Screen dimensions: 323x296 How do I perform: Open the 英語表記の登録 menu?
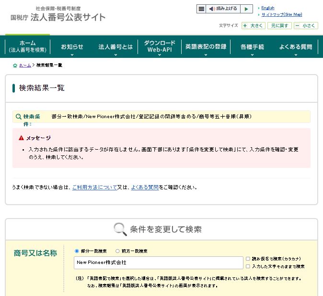click(206, 47)
